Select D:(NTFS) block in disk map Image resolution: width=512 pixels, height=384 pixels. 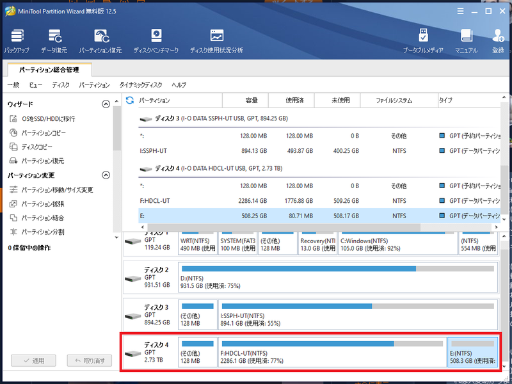(x=338, y=277)
